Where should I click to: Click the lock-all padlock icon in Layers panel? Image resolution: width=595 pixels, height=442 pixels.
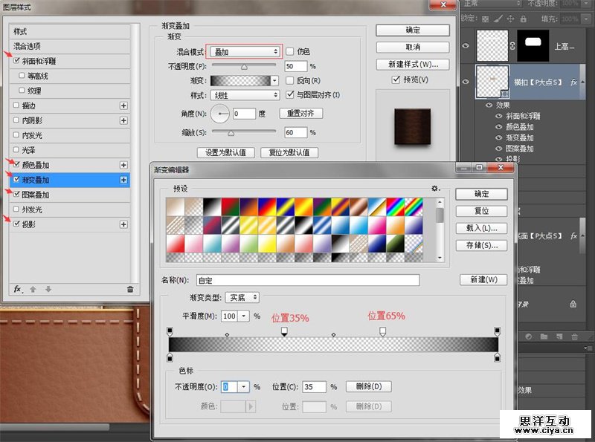pyautogui.click(x=523, y=20)
